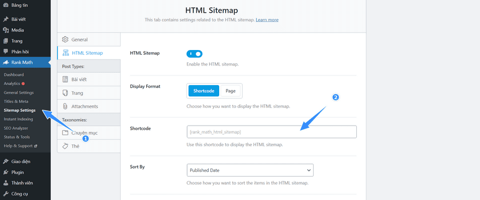Open Analytics submenu item
The width and height of the screenshot is (480, 200).
(x=12, y=84)
